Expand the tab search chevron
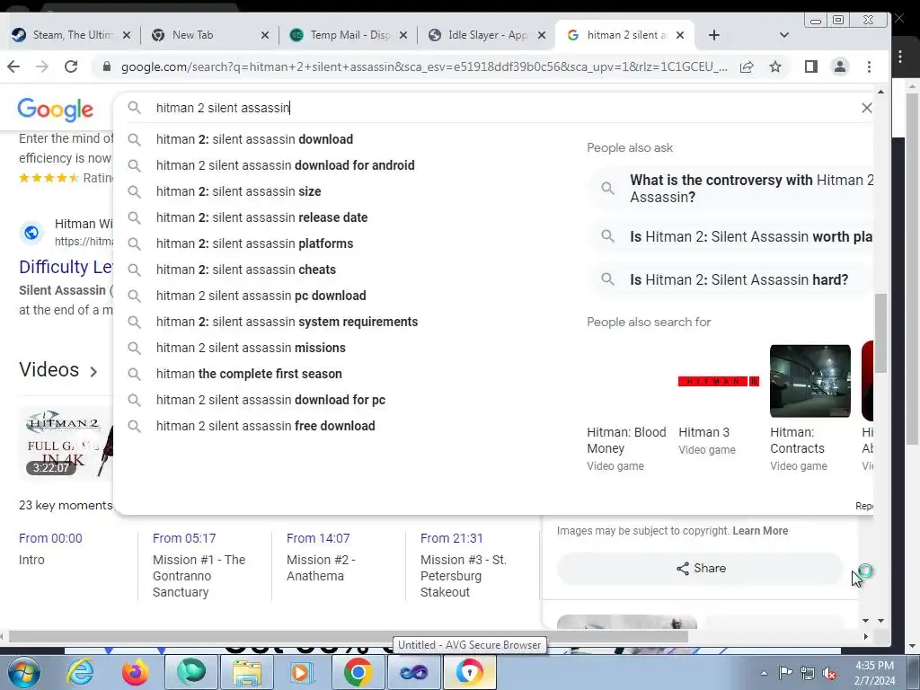The width and height of the screenshot is (920, 690). (783, 35)
